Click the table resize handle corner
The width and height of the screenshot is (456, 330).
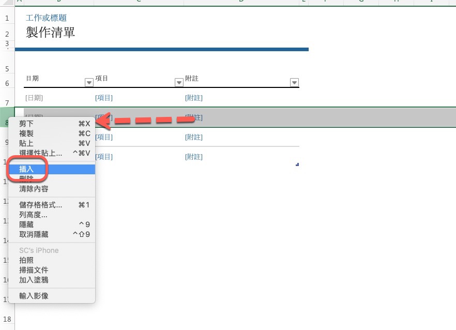click(x=297, y=164)
